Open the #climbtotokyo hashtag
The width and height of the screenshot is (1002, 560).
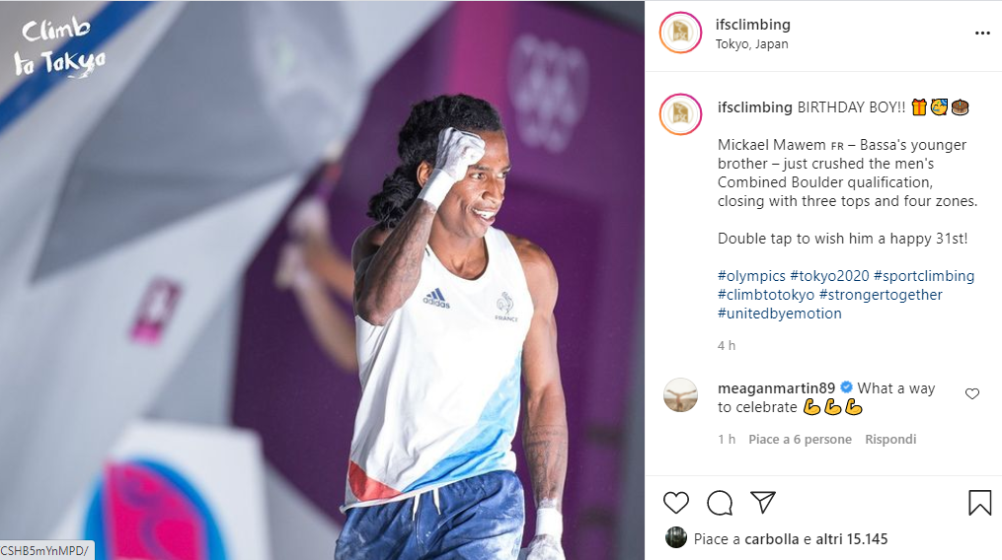(x=766, y=295)
